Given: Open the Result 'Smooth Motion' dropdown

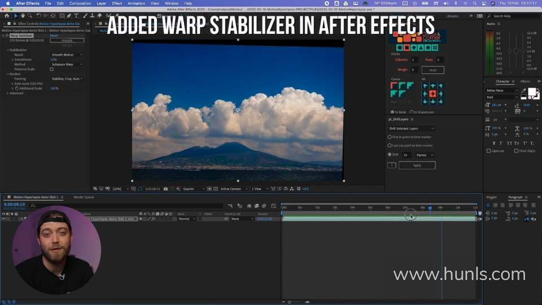Looking at the screenshot, I should tap(67, 55).
